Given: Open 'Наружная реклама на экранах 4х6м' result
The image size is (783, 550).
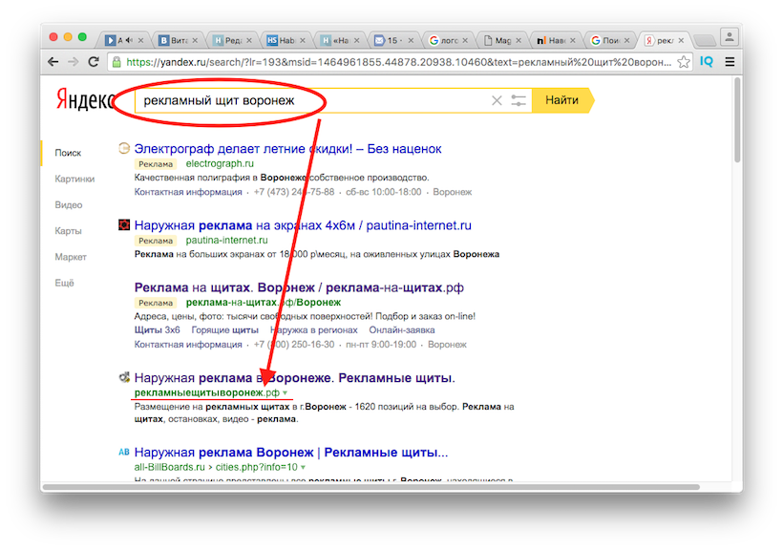Looking at the screenshot, I should pos(303,225).
